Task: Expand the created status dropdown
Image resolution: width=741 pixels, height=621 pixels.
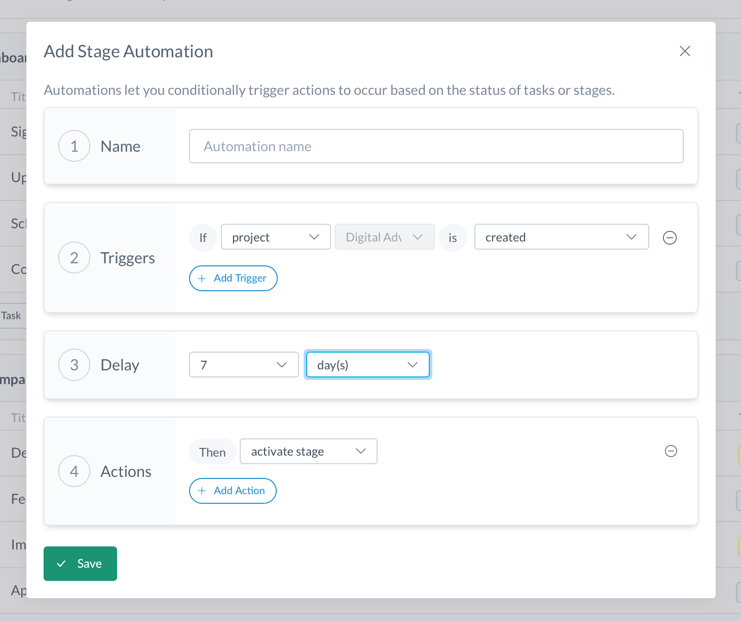Action: [x=561, y=237]
